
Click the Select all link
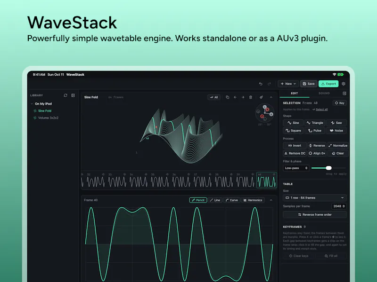[321, 110]
